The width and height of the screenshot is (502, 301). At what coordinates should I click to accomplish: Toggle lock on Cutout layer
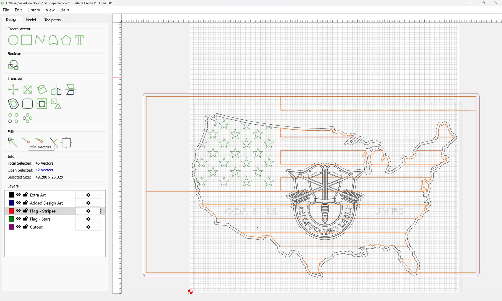tap(25, 227)
